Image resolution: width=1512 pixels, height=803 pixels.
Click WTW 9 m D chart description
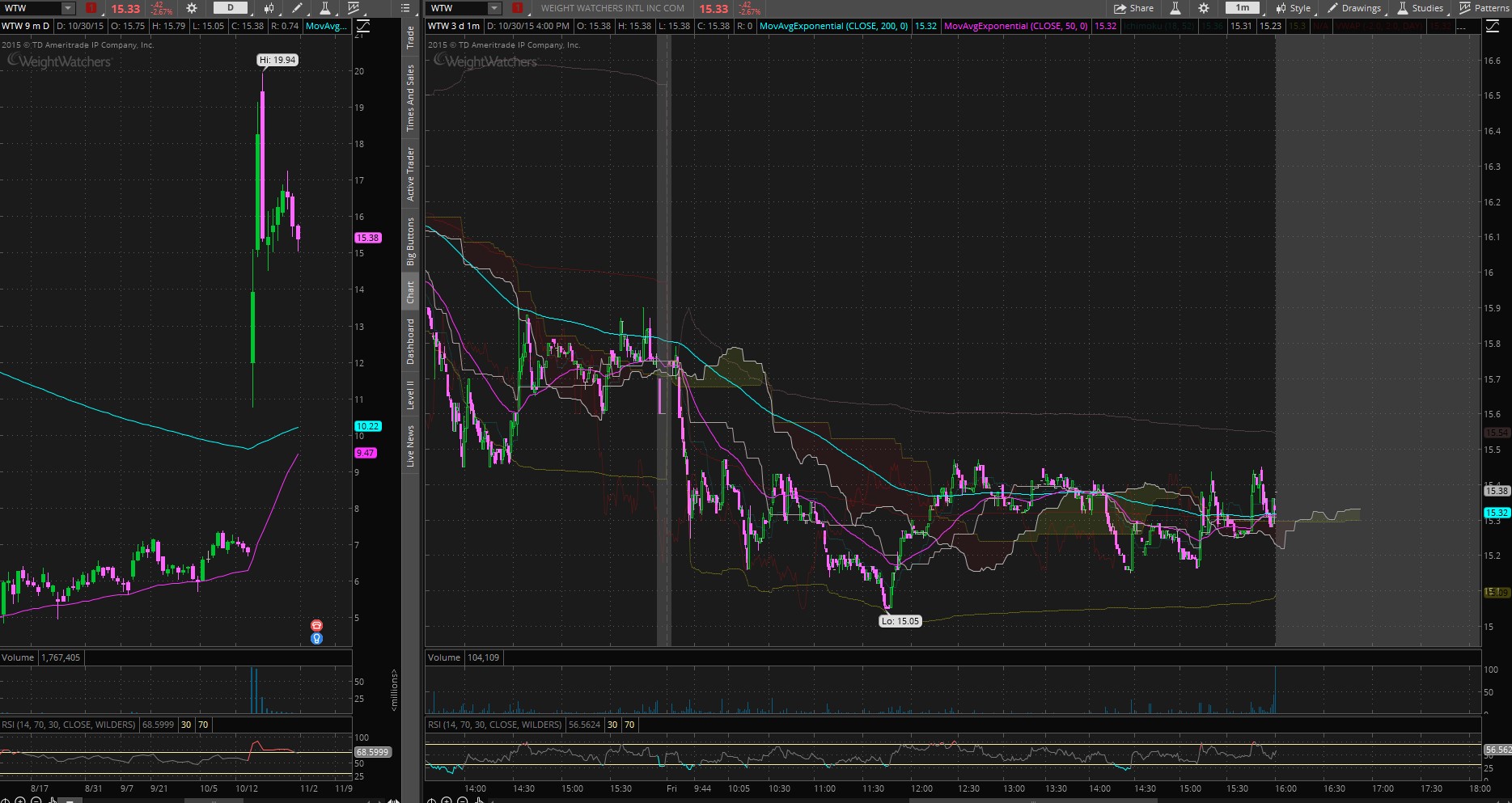click(x=25, y=26)
